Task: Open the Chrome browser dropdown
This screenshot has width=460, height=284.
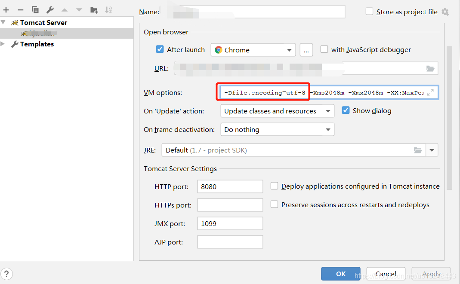Action: click(253, 50)
